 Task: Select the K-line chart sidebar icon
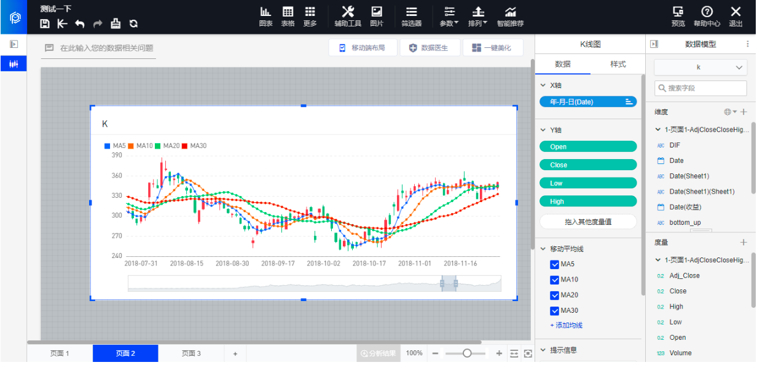[x=14, y=63]
